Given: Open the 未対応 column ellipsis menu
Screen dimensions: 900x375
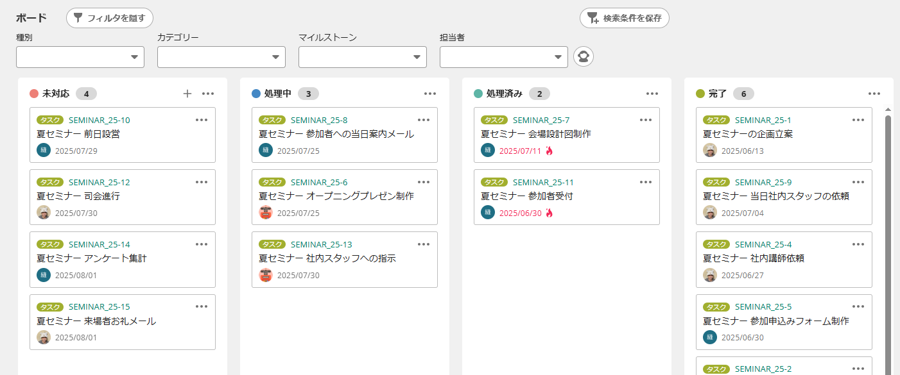Looking at the screenshot, I should (x=208, y=94).
